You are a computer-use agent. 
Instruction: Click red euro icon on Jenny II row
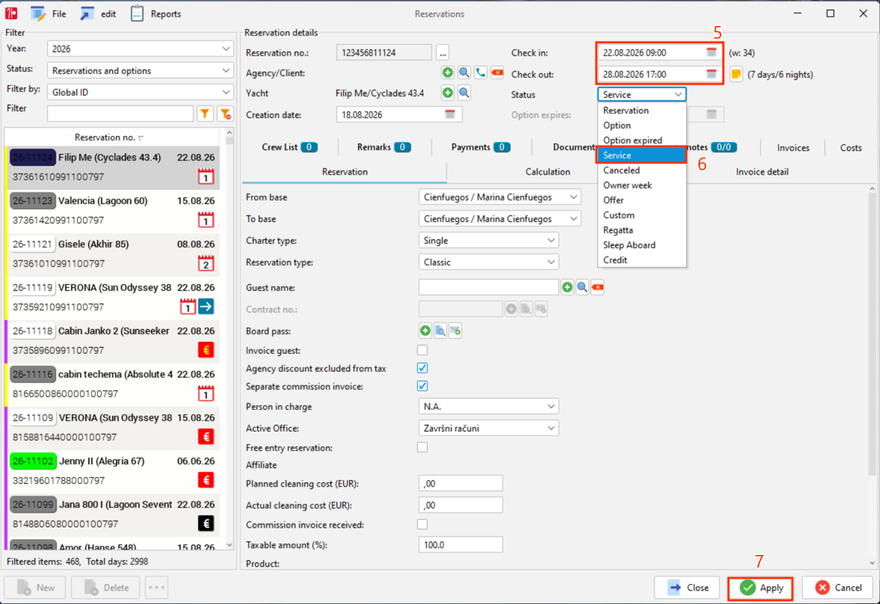[x=206, y=480]
